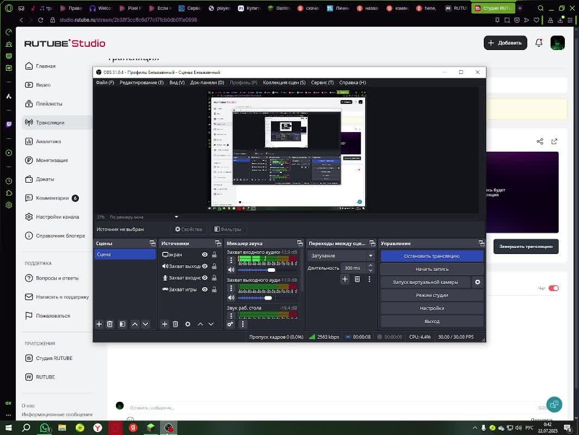Open the Затухание transition dropdown
579x435 pixels.
point(341,256)
